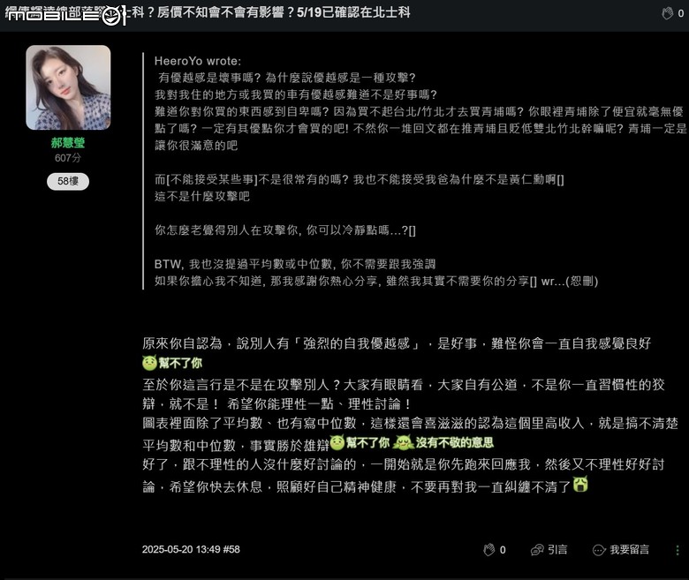Viewport: 689px width, 580px height.
Task: Open the 郝慧瑩 username profile link
Action: [x=68, y=143]
